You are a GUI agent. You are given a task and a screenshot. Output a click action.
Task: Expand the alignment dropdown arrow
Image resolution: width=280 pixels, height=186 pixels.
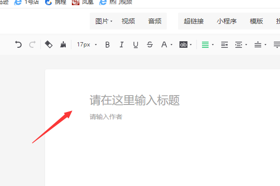point(213,45)
